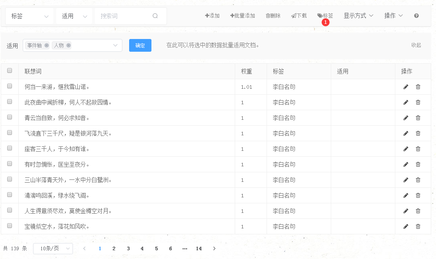Edit the row 青云当自致，何必求知音

406,118
